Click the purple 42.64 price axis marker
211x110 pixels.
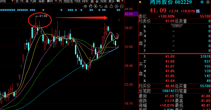[129, 14]
